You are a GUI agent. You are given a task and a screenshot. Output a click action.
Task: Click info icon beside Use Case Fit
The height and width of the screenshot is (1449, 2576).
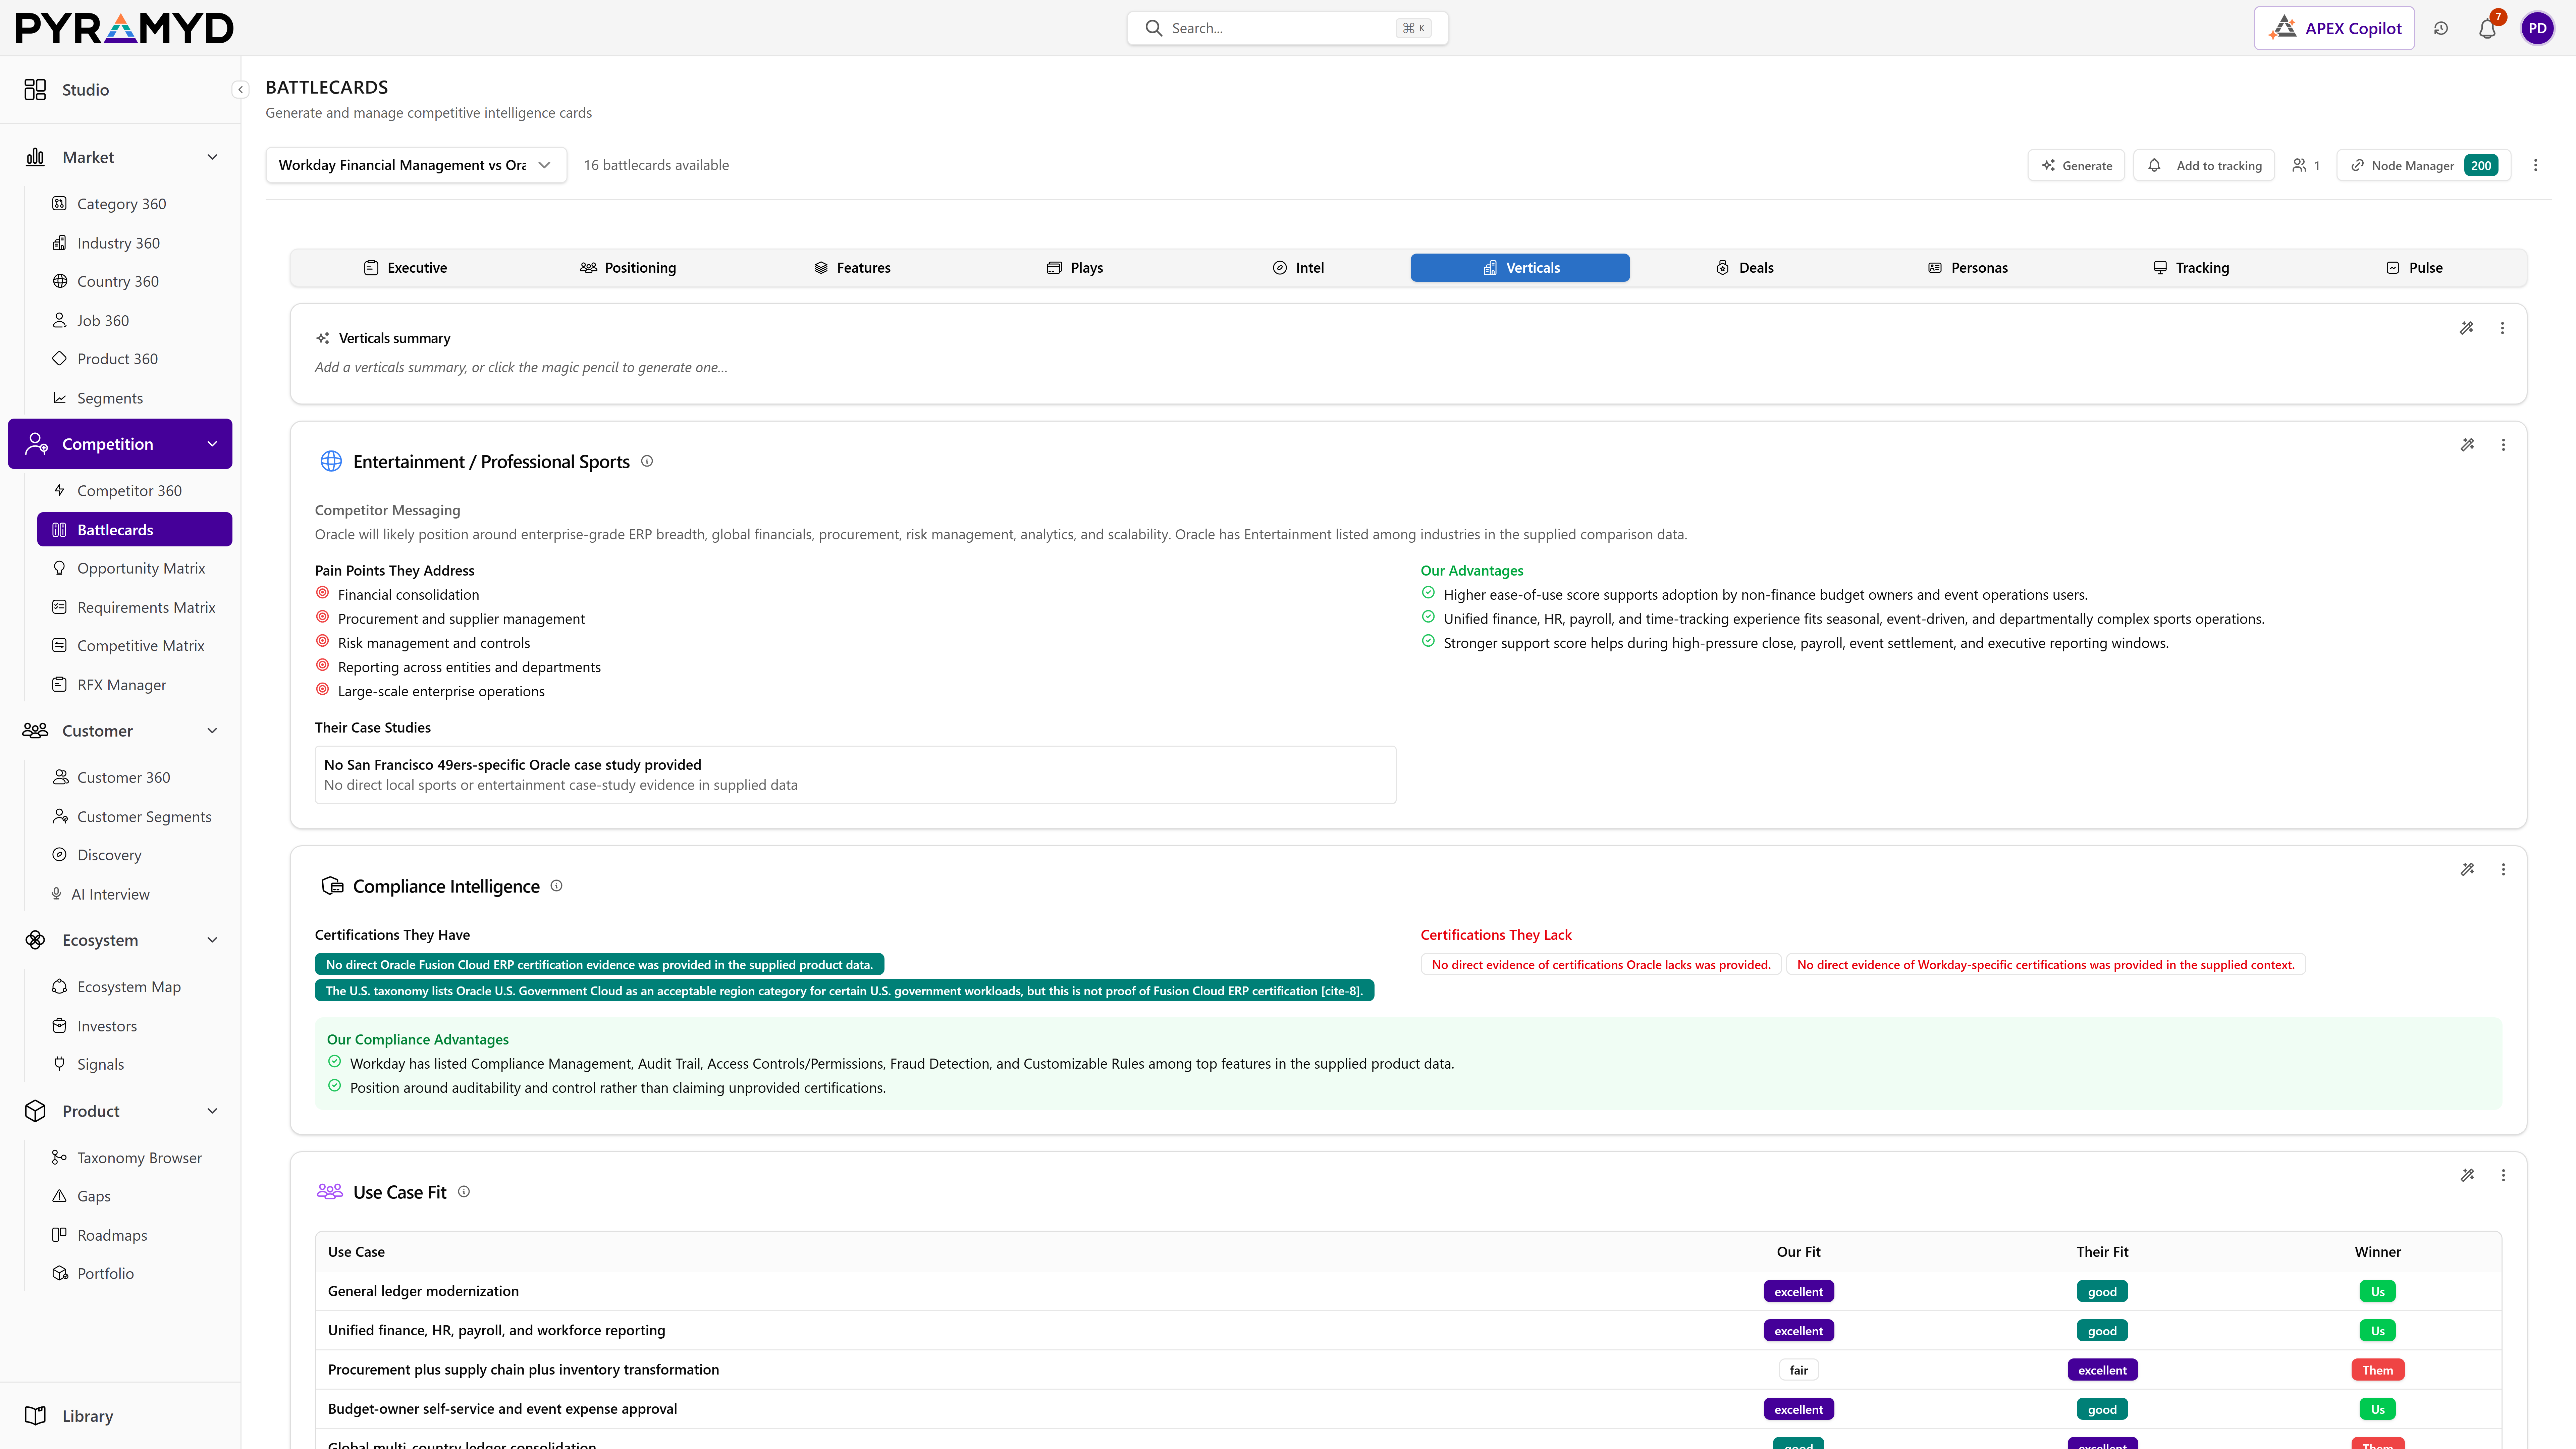pos(464,1192)
